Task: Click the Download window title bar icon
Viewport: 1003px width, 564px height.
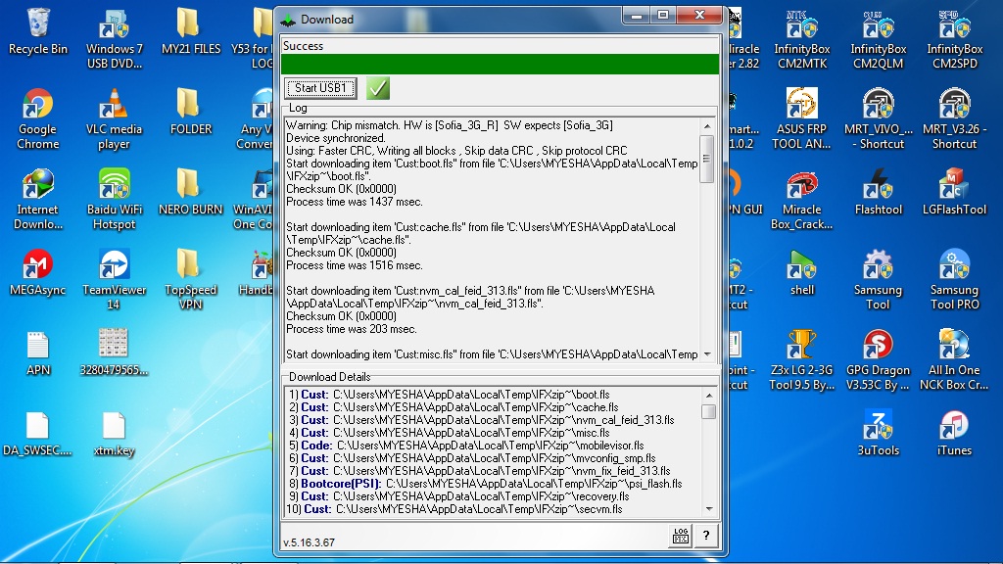Action: pos(288,20)
